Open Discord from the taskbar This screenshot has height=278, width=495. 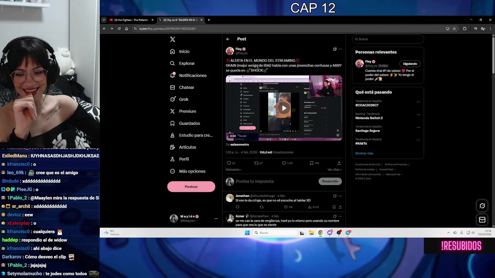329,232
